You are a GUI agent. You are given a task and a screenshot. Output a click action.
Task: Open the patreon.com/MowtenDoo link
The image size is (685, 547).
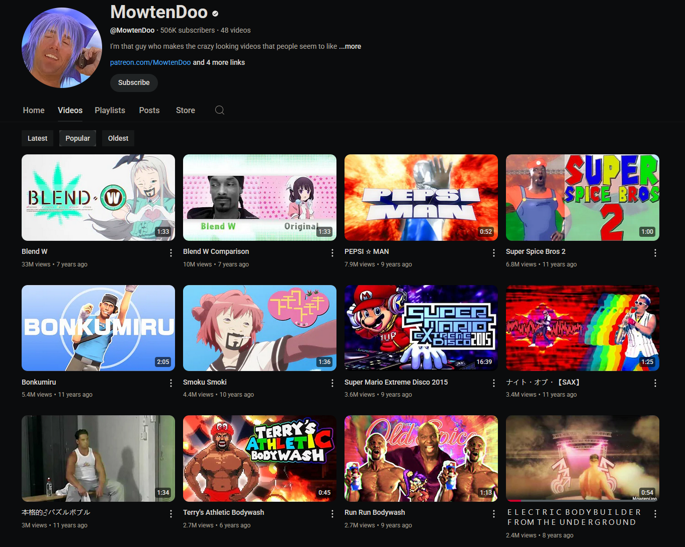click(x=150, y=62)
